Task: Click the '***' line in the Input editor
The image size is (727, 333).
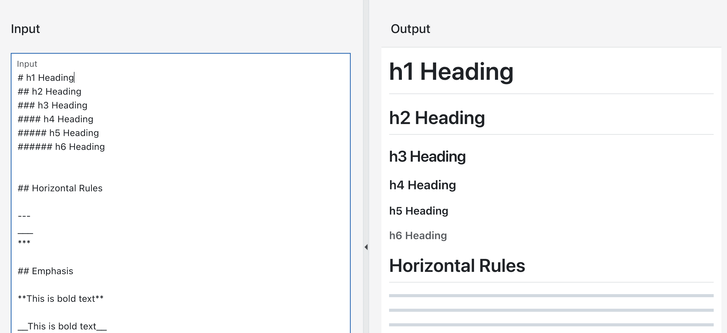Action: (x=24, y=242)
